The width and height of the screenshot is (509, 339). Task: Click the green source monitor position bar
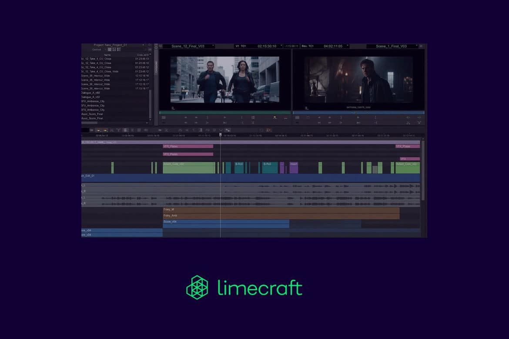click(x=224, y=113)
